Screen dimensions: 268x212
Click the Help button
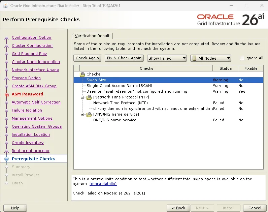tap(15, 208)
